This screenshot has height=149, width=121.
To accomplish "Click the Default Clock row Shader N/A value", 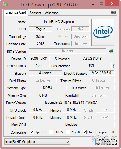I will pyautogui.click(x=105, y=117).
